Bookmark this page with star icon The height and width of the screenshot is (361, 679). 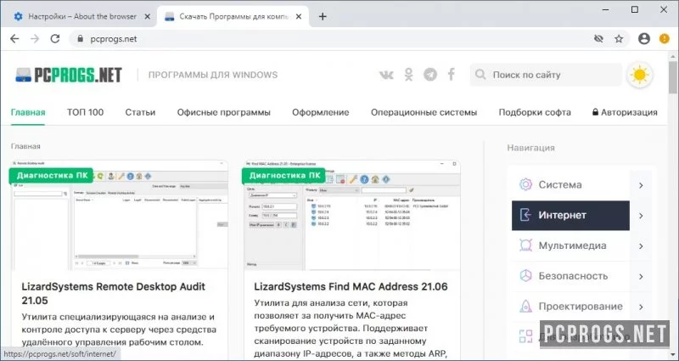tap(619, 39)
